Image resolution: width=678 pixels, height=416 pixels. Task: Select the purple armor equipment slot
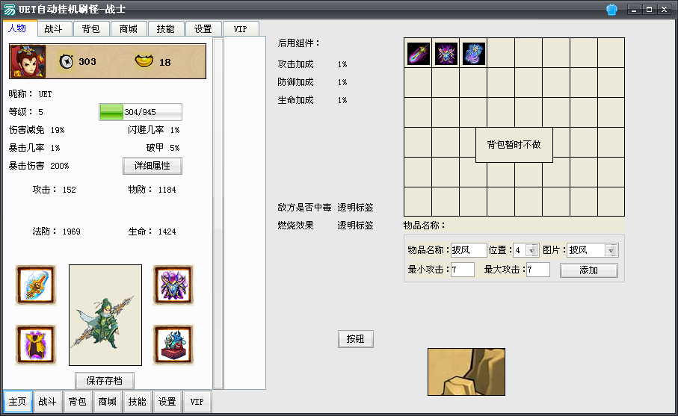click(173, 285)
